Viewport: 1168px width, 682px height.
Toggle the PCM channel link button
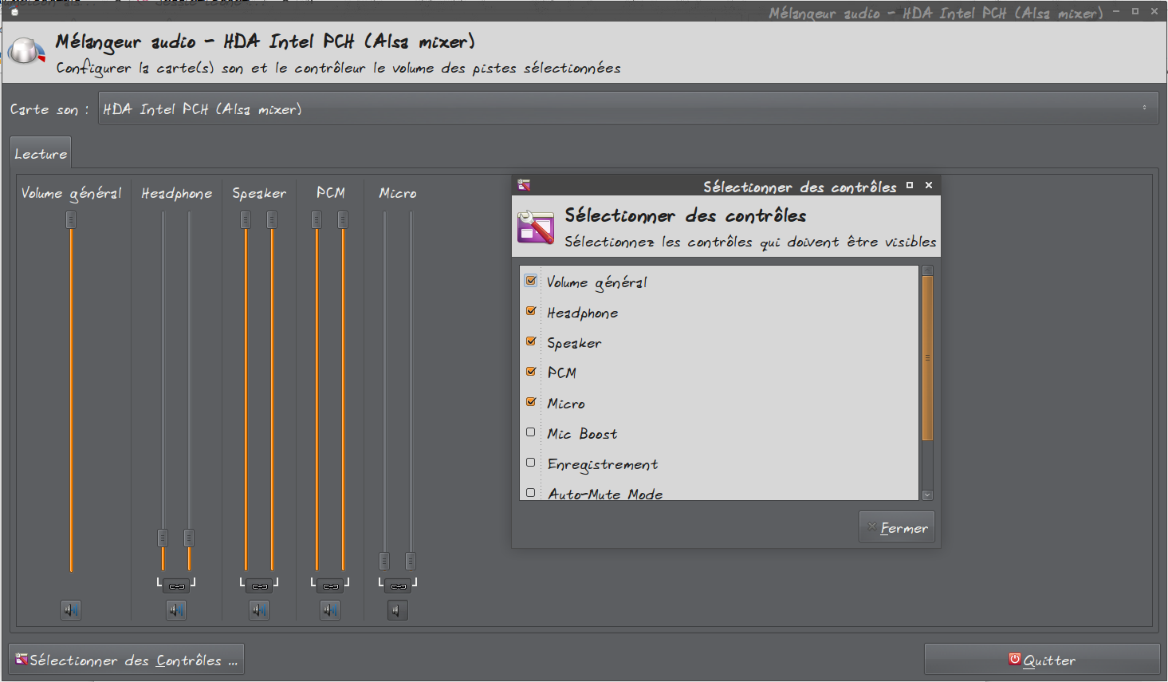[x=330, y=585]
